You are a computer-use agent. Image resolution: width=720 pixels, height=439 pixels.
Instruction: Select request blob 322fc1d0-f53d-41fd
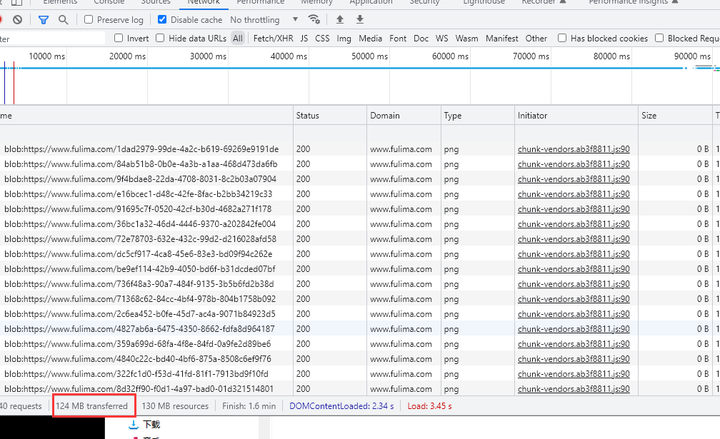click(136, 374)
